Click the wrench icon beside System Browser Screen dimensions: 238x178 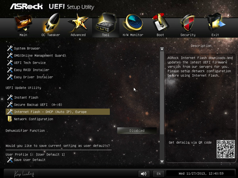pos(10,48)
